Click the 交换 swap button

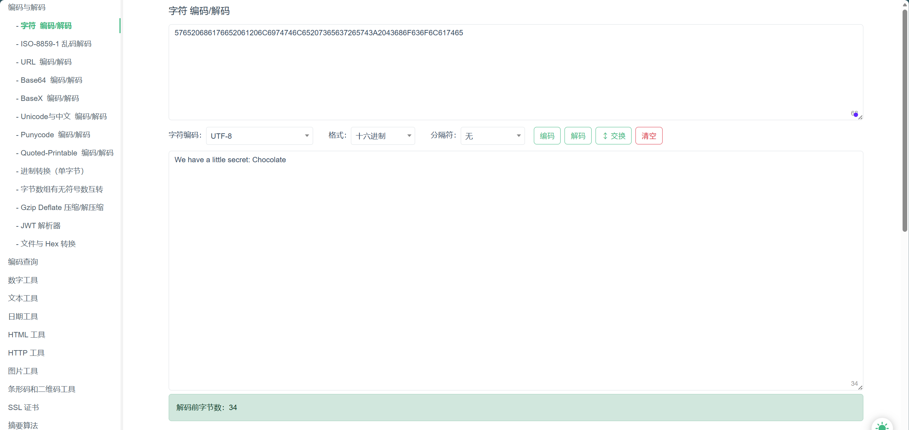point(613,136)
